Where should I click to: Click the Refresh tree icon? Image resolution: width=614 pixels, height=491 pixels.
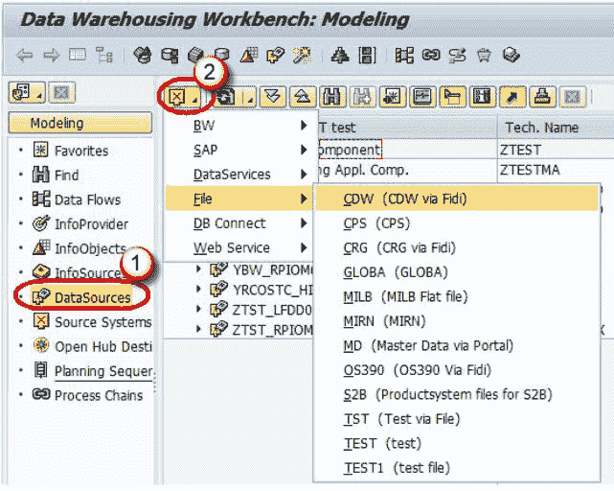tap(226, 97)
